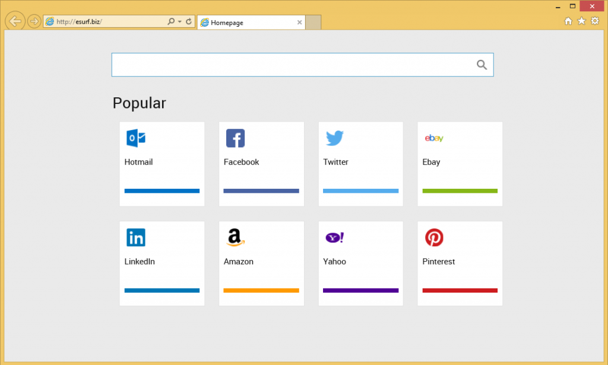Click the LinkedIn logo icon

pyautogui.click(x=136, y=238)
